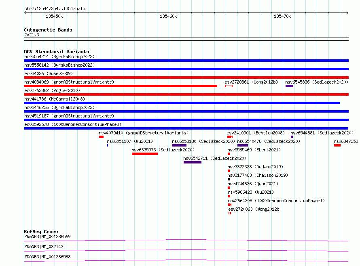Open nsv3372328 (Audano2019) label
The height and width of the screenshot is (266, 360).
pos(255,167)
